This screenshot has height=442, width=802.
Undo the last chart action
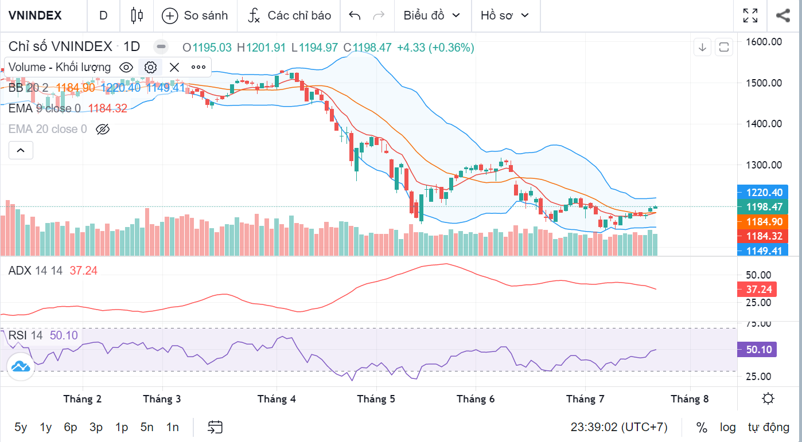point(355,15)
